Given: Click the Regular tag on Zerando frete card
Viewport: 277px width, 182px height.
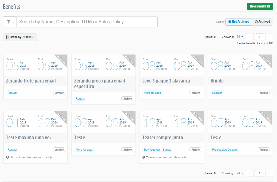Looking at the screenshot, I should [x=12, y=93].
